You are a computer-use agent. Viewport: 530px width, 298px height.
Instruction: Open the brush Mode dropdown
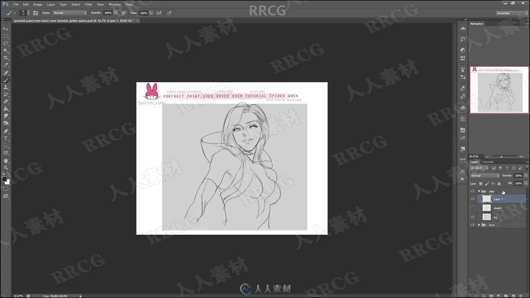point(70,13)
